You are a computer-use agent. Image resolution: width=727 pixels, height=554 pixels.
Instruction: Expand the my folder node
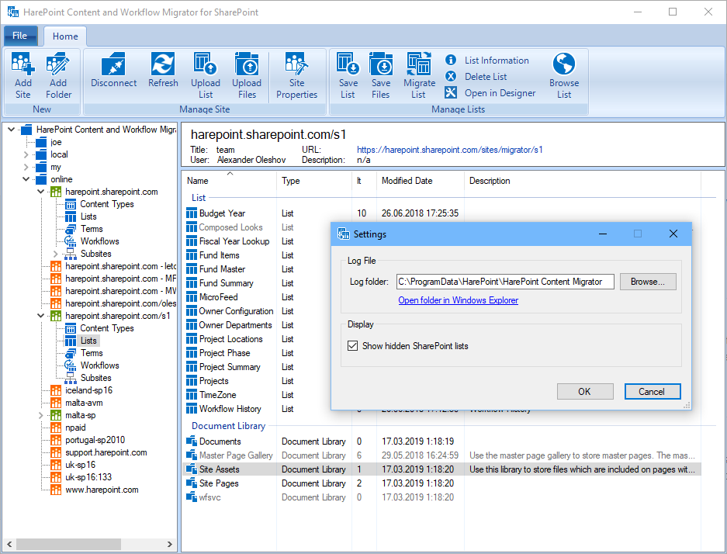coord(26,167)
